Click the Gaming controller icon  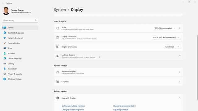tap(5, 64)
